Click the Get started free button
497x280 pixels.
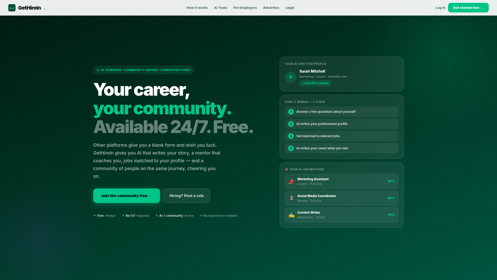[468, 8]
